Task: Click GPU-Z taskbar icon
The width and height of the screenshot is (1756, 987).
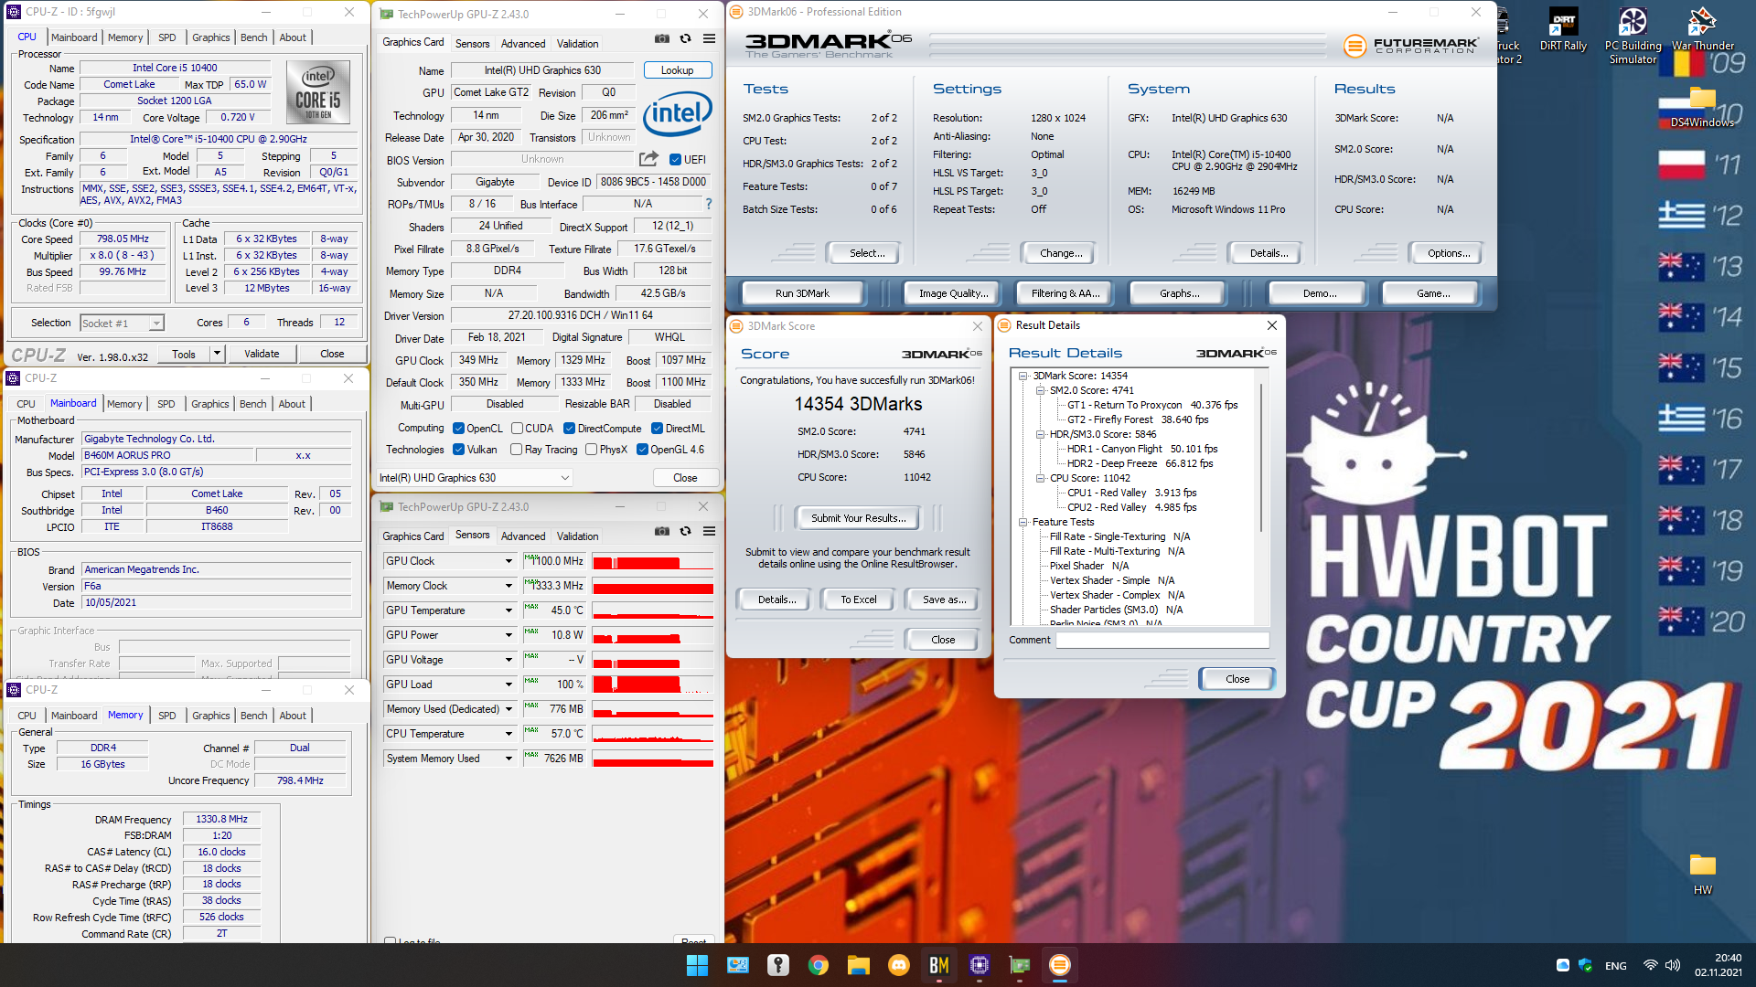Action: tap(1020, 965)
